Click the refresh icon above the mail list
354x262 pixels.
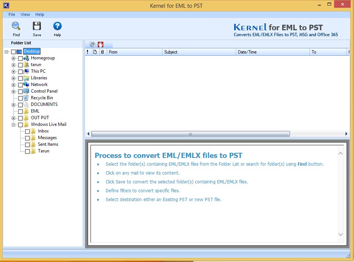tap(92, 44)
